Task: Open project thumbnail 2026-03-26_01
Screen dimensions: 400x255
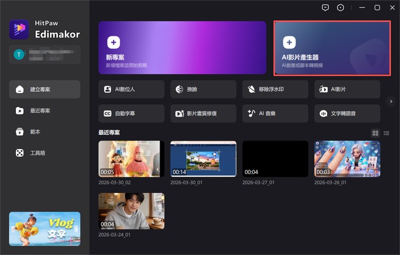Action: (x=347, y=159)
